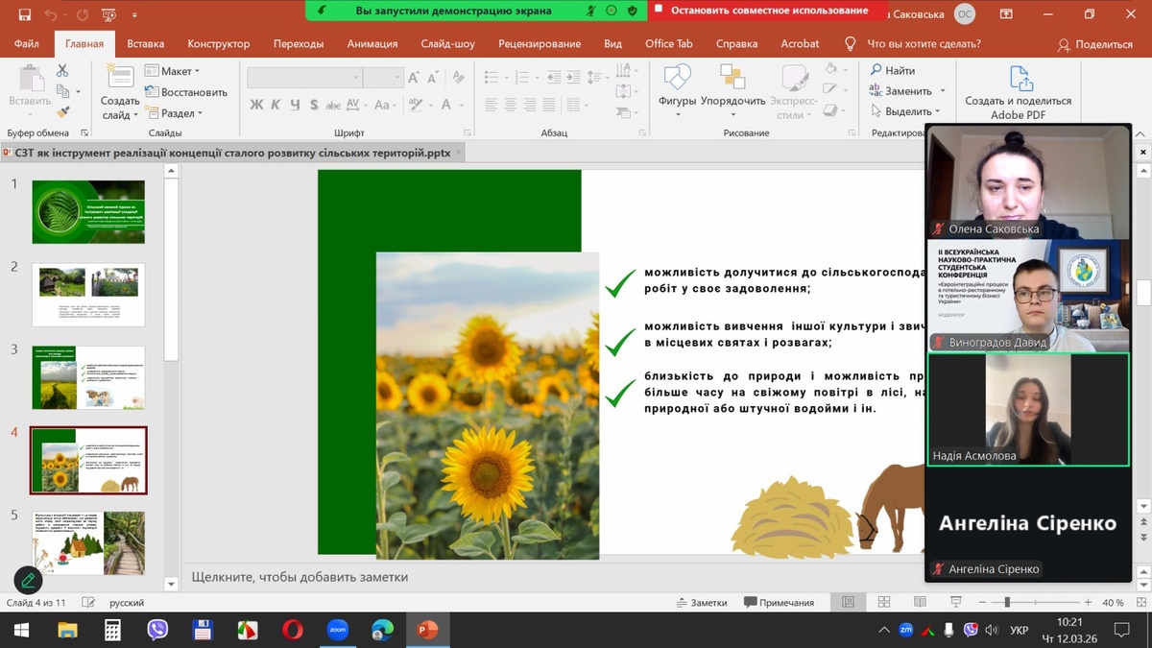Open Zoom from the Windows taskbar
1152x648 pixels.
pyautogui.click(x=337, y=630)
